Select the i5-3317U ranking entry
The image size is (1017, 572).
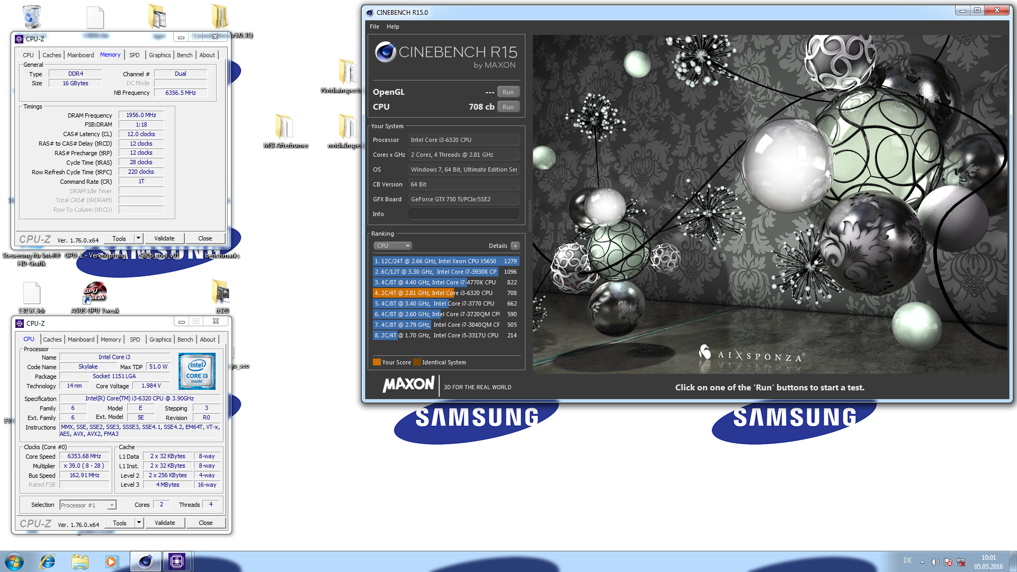[x=445, y=335]
